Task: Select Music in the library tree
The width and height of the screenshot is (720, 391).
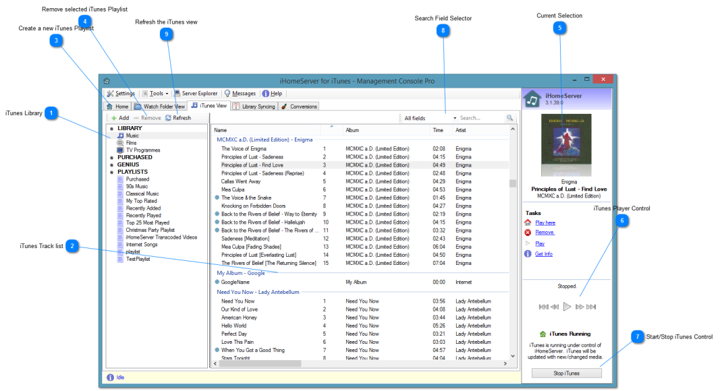Action: (x=132, y=136)
